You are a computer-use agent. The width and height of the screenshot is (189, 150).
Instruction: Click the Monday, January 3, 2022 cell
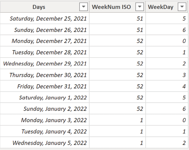coord(45,120)
